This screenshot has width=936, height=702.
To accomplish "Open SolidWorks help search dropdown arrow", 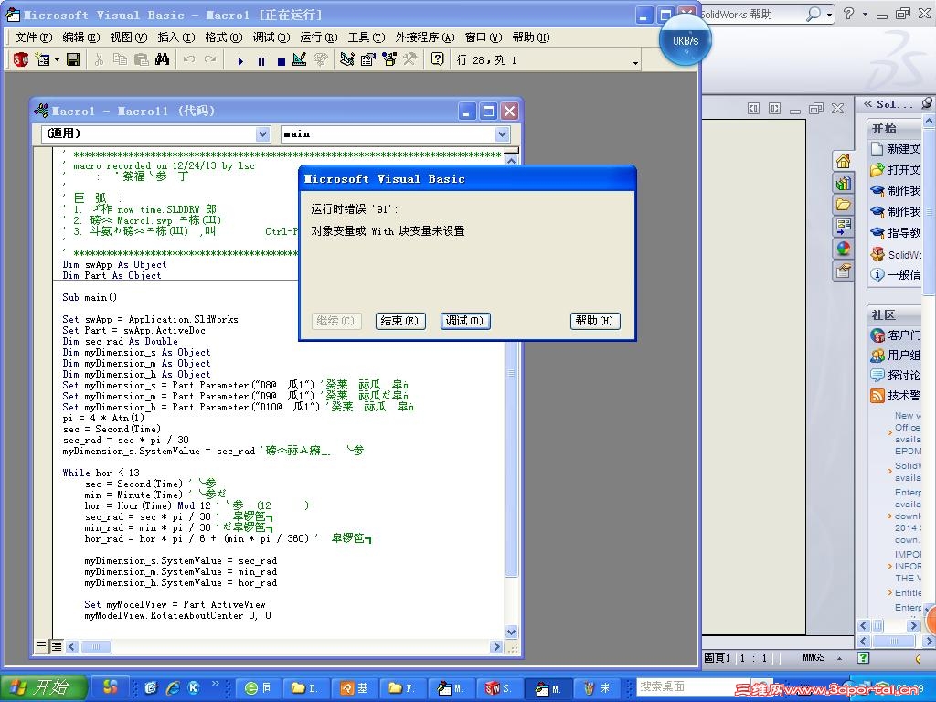I will 830,15.
